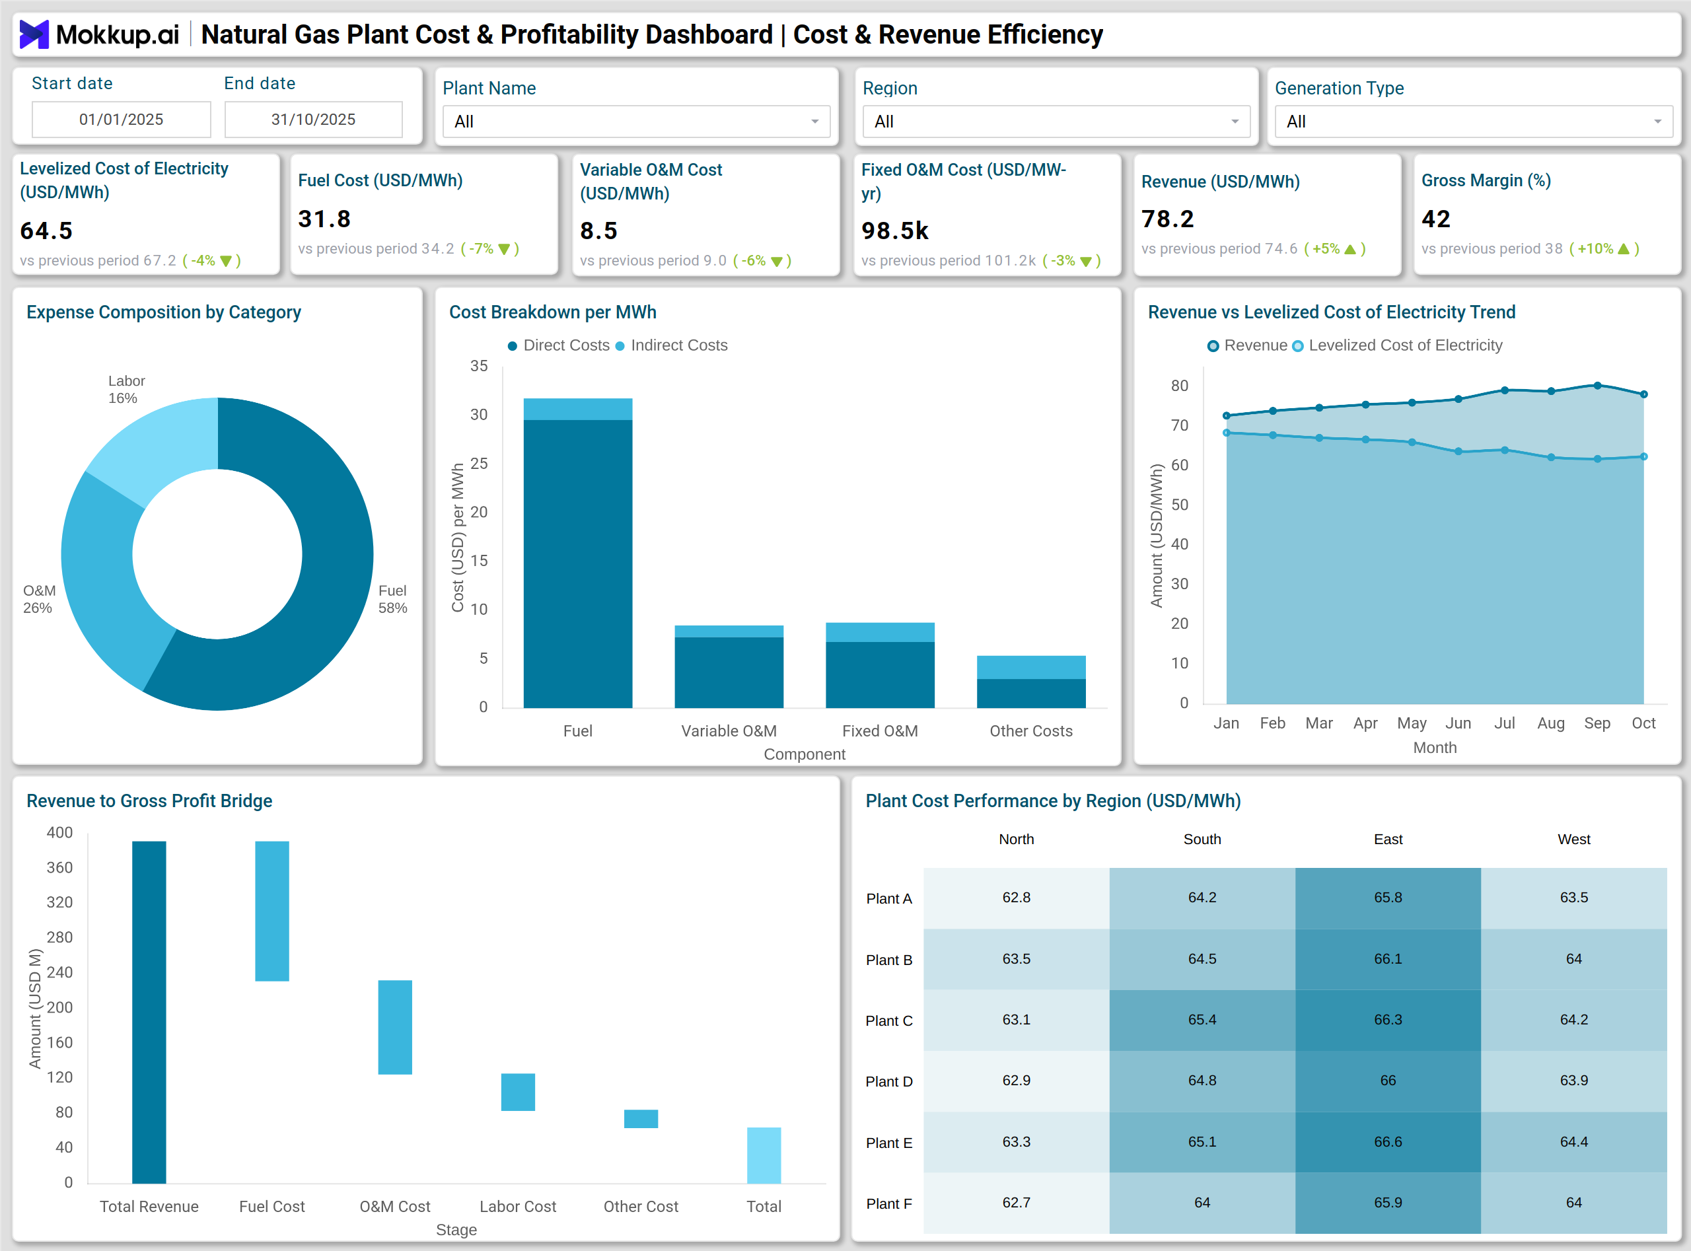Click the Gross Margin value 42

pyautogui.click(x=1436, y=219)
